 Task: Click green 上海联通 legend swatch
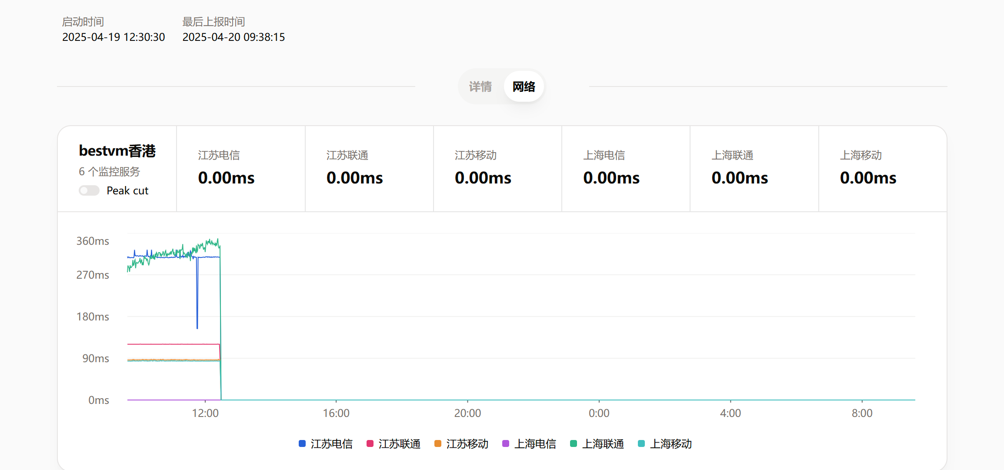pos(574,443)
